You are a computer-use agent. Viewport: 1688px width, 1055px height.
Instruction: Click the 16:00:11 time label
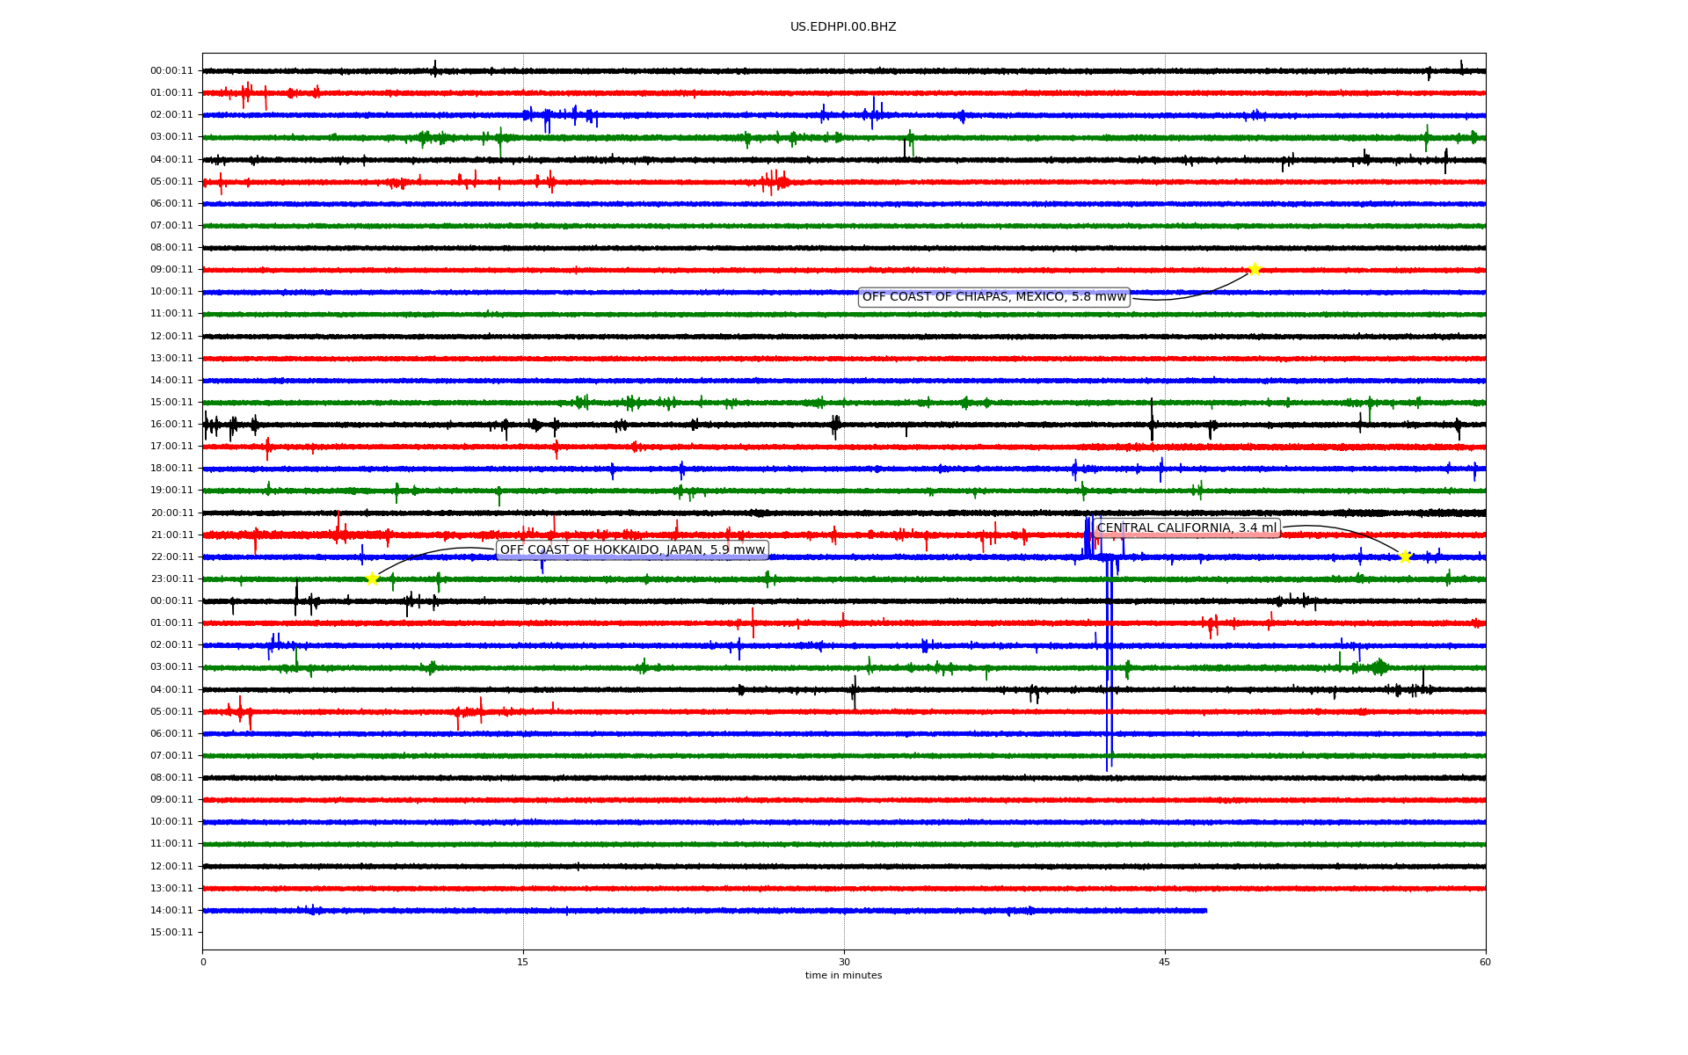coord(171,425)
